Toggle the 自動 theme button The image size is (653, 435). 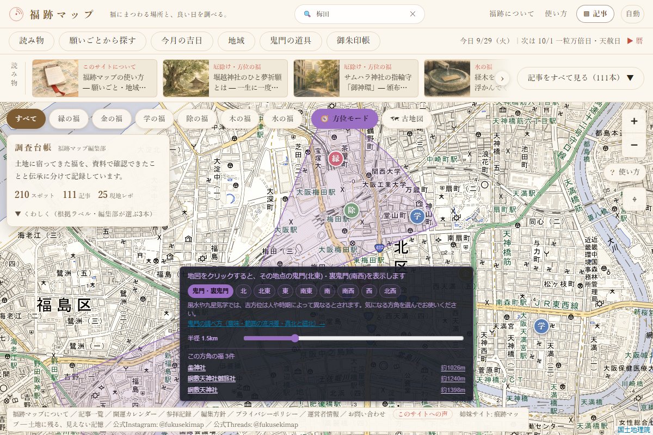(x=632, y=14)
